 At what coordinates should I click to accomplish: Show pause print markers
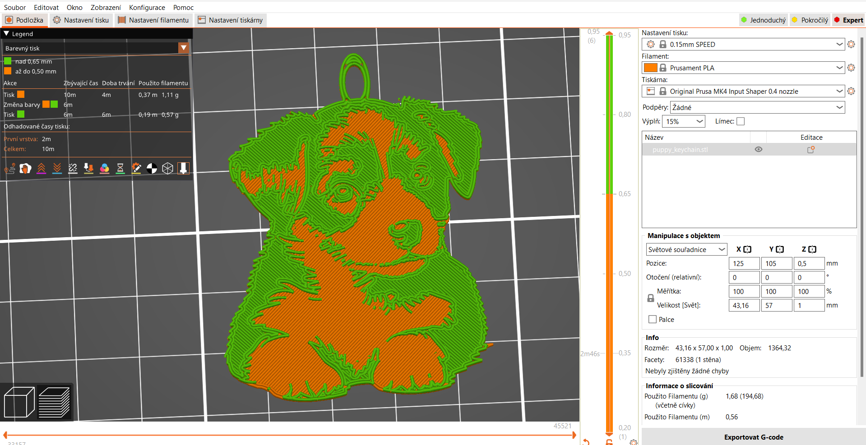(120, 168)
